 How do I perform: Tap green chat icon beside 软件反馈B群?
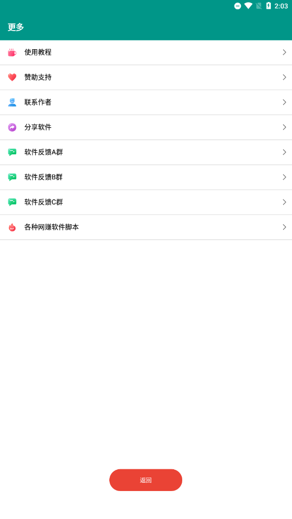click(12, 178)
